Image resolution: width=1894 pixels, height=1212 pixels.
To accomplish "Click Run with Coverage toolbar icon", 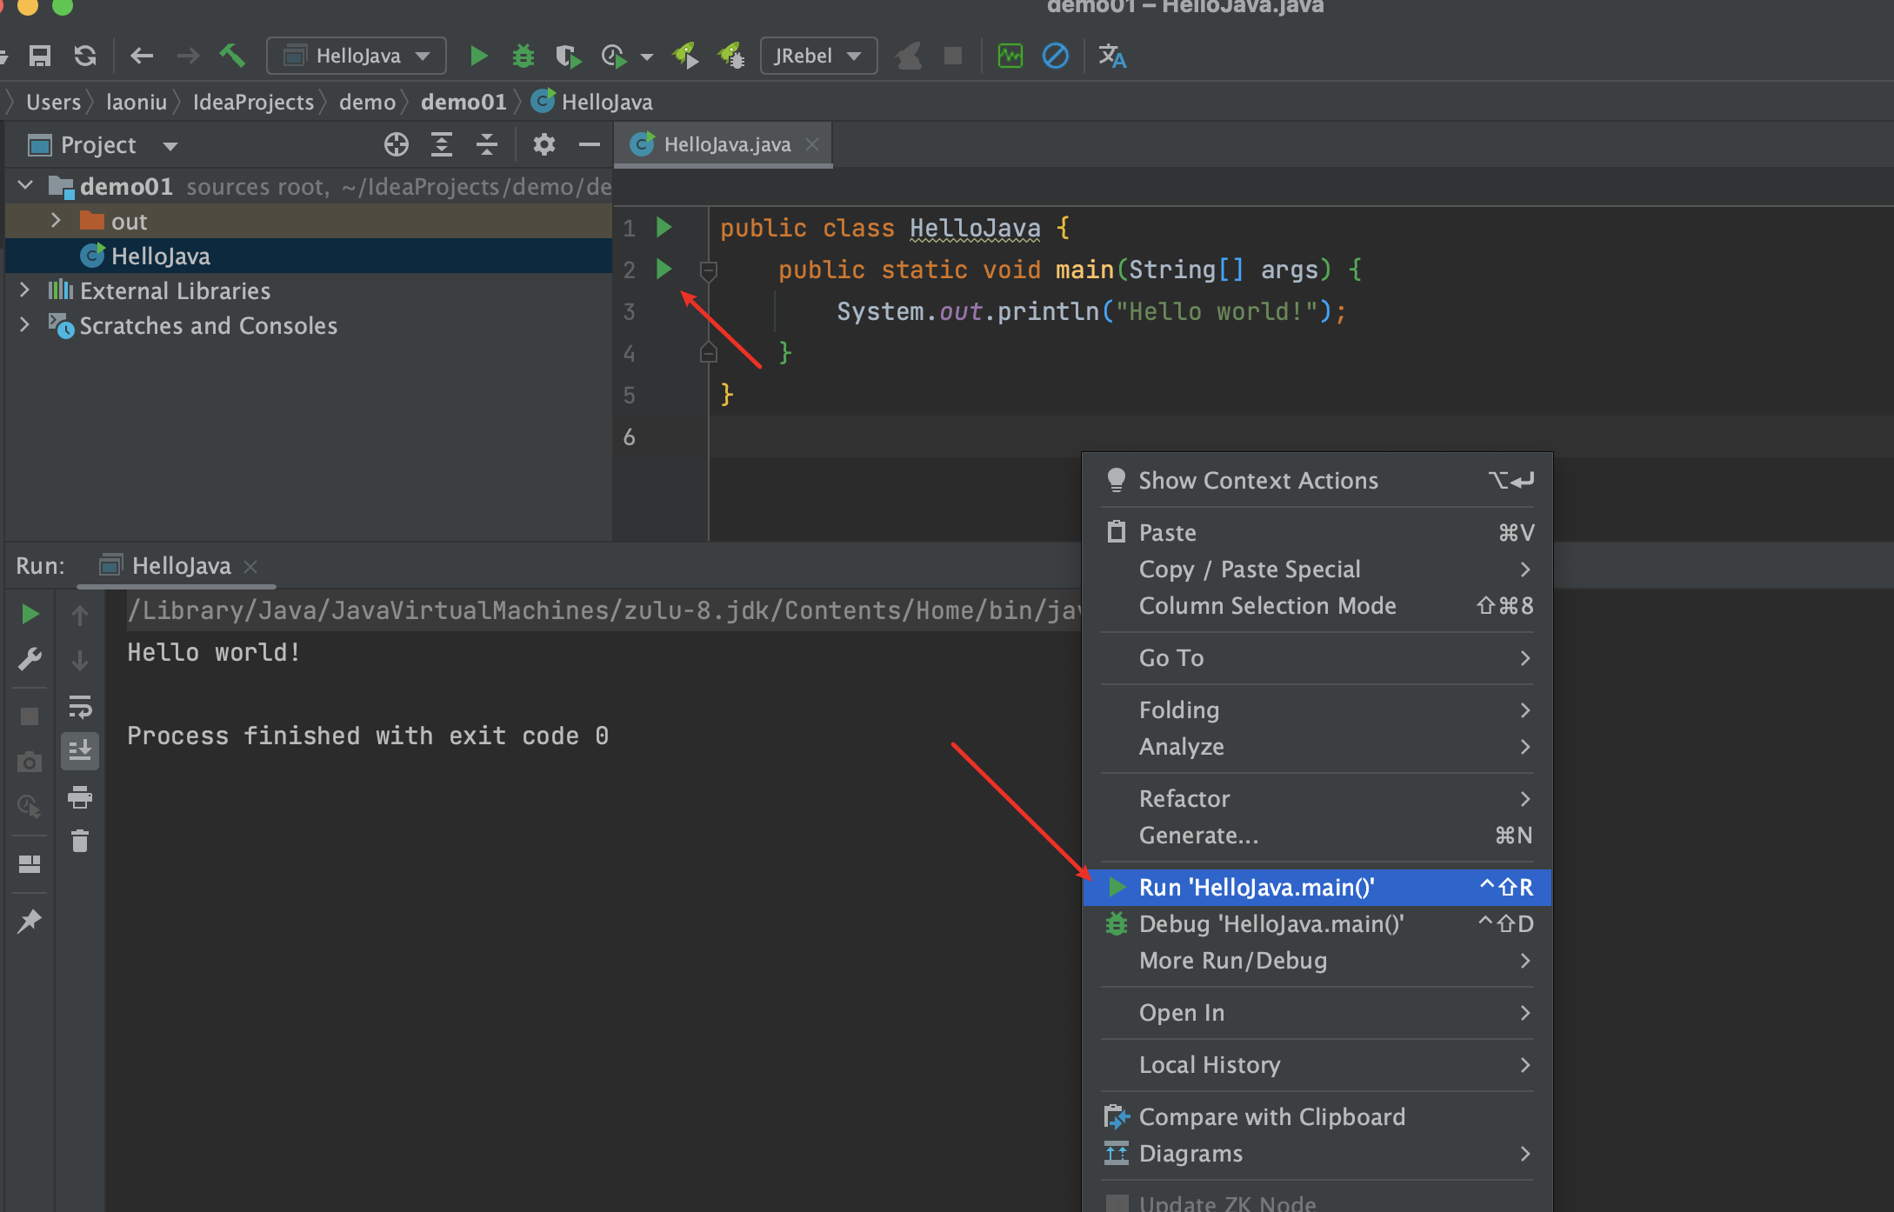I will 567,56.
